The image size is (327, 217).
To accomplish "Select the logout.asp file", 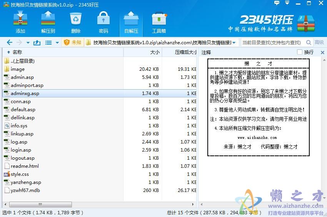I will click(100, 158).
